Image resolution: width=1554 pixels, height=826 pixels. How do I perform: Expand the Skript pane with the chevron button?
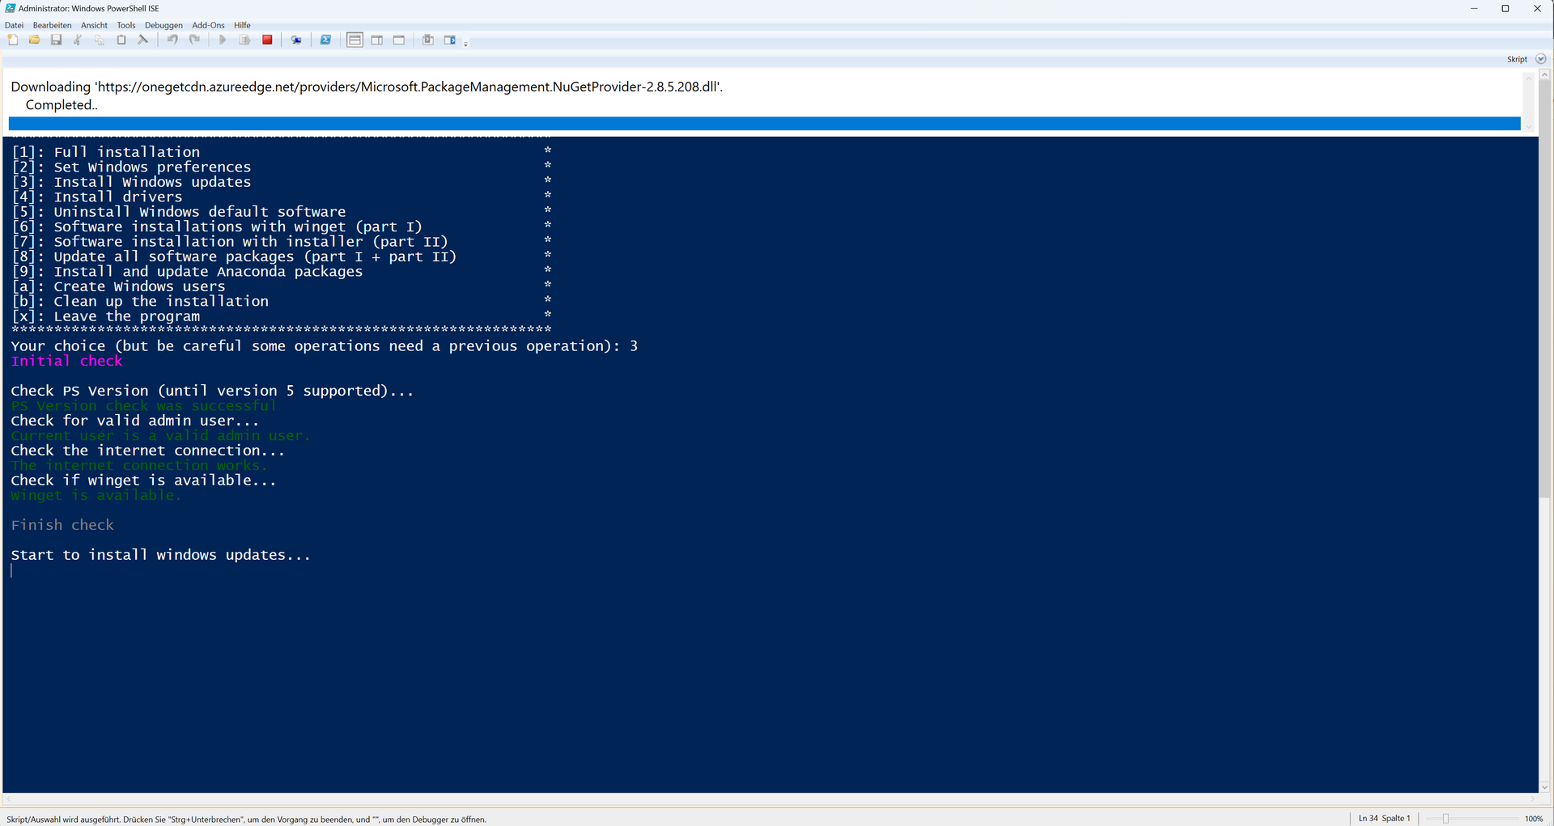1540,59
